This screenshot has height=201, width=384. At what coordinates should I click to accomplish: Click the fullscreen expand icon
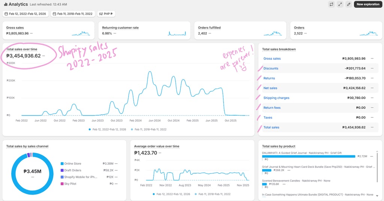click(x=340, y=4)
